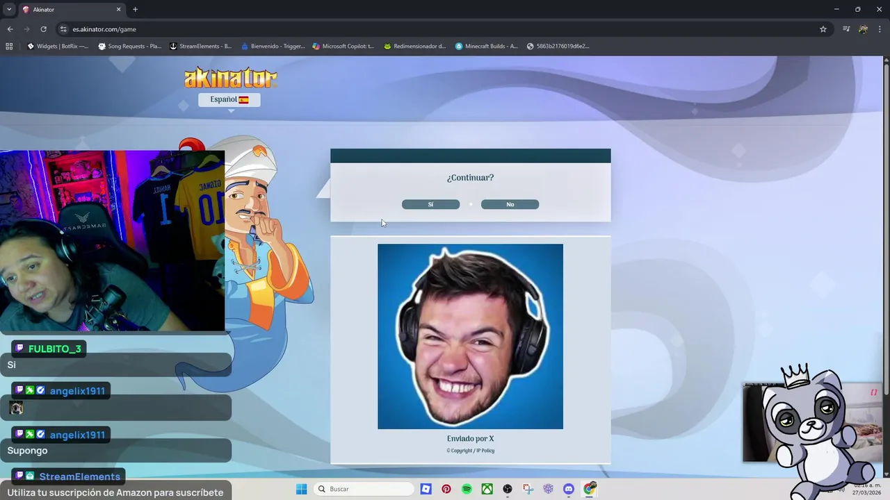Open the Chrome profile avatar
Screen dimensions: 890x500
[863, 29]
